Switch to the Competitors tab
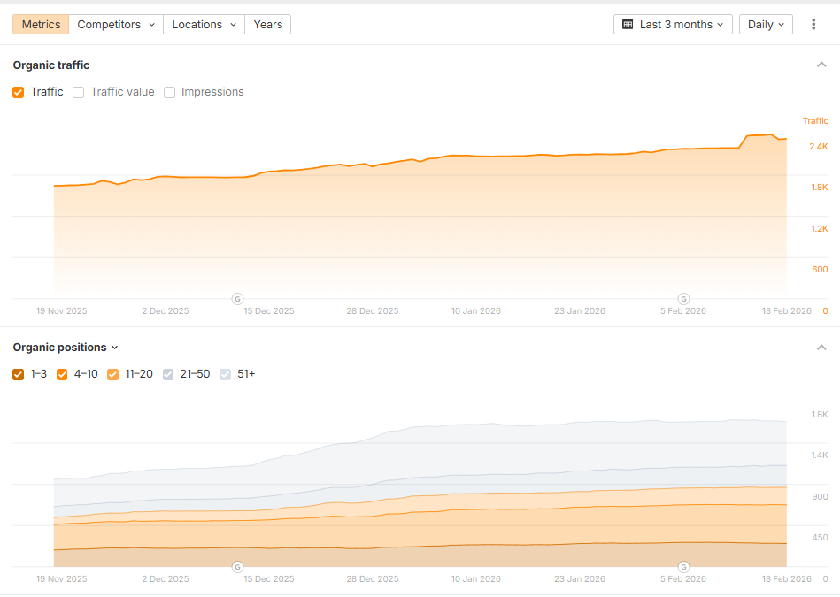 tap(115, 25)
